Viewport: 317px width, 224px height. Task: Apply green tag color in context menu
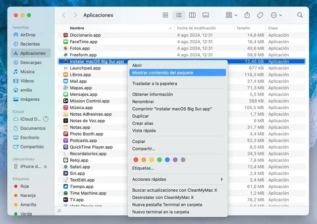pyautogui.click(x=159, y=160)
